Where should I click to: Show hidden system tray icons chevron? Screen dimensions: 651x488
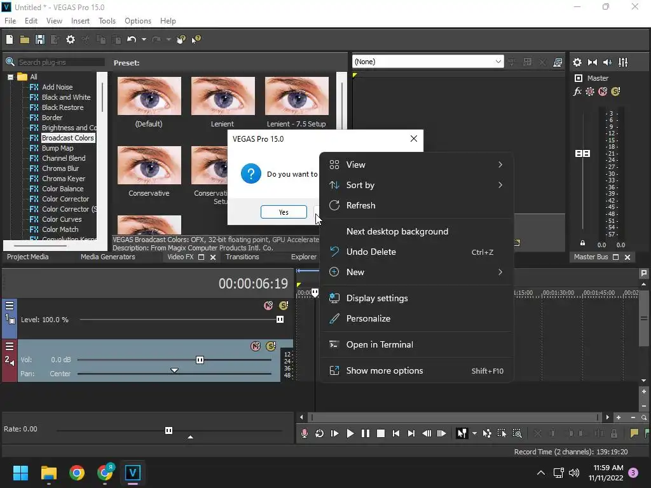(x=540, y=473)
